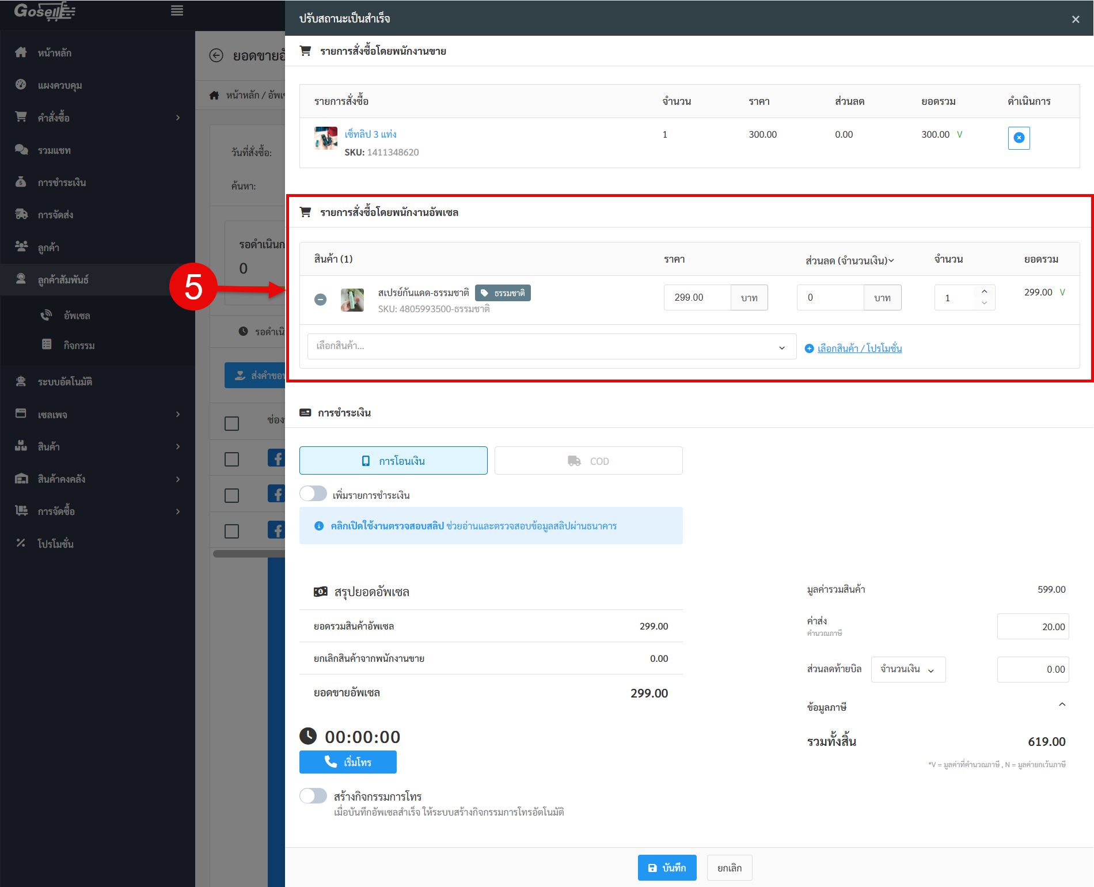The image size is (1094, 887).
Task: Tick the third order row checkbox under the header
Action: click(231, 531)
